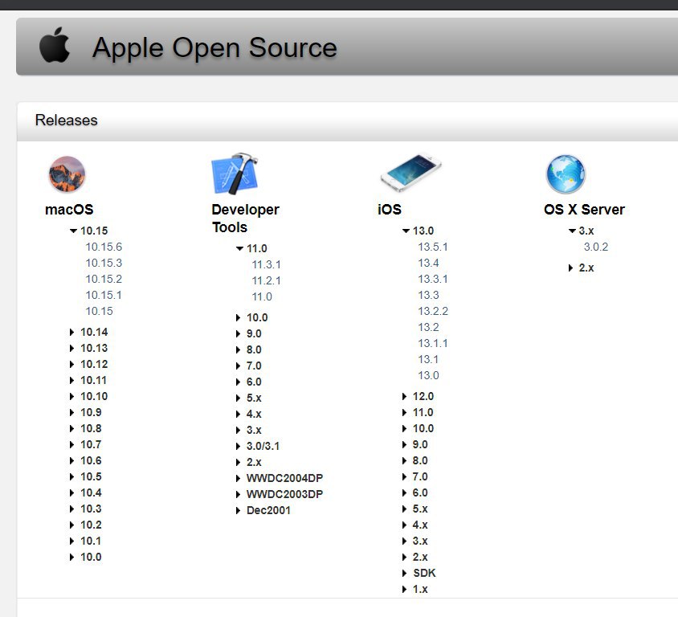
Task: Click the OS X Server column heading
Action: coord(584,209)
